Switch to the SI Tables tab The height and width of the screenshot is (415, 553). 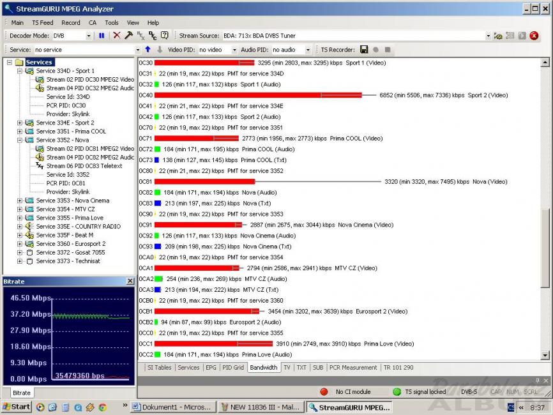click(159, 367)
